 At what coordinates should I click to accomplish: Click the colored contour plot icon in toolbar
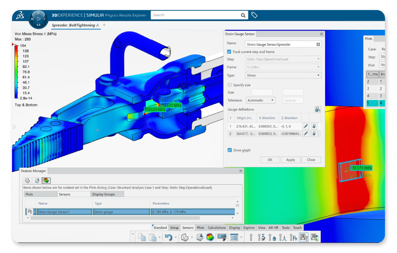(210, 237)
